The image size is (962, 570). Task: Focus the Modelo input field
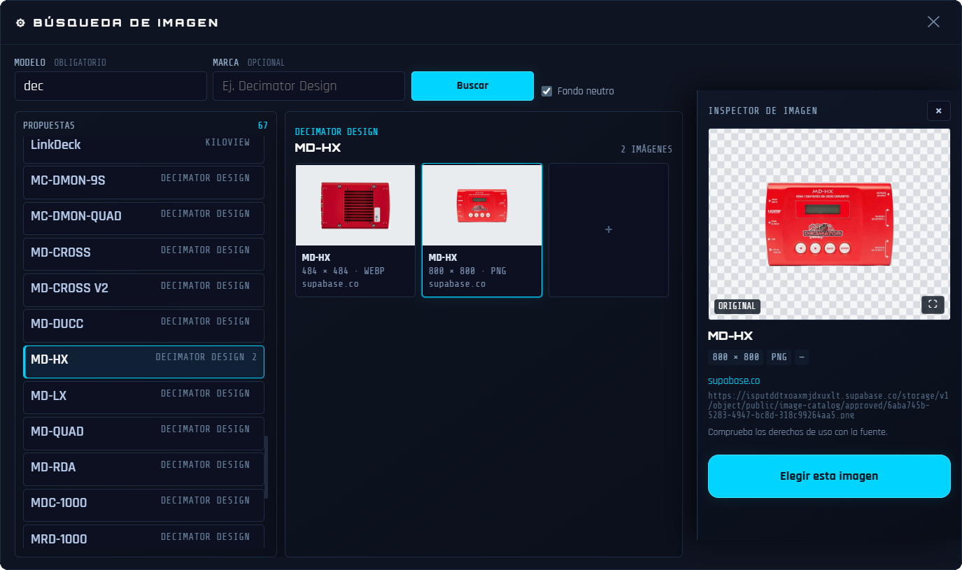point(111,86)
